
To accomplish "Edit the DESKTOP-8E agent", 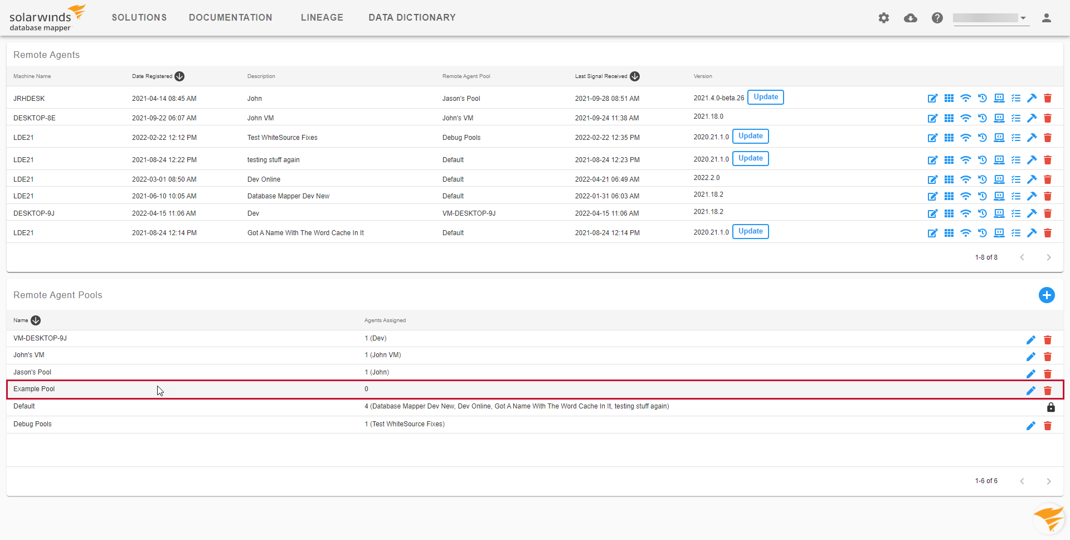I will point(932,118).
